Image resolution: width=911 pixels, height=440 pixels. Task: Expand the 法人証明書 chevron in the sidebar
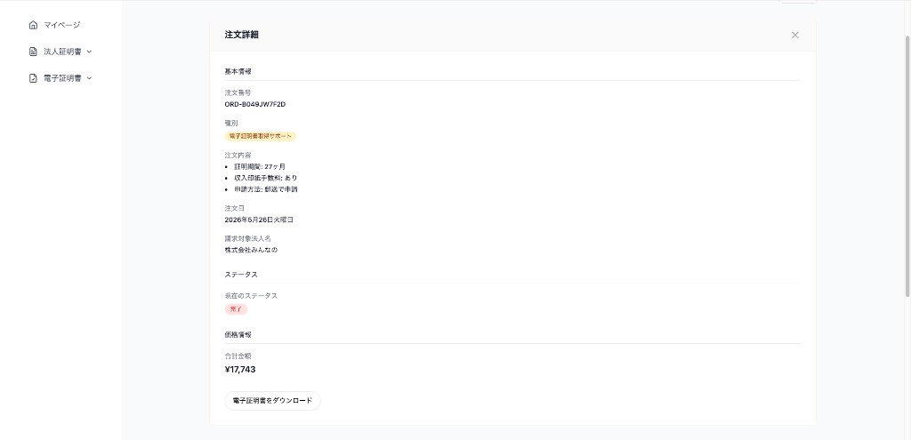pos(89,52)
